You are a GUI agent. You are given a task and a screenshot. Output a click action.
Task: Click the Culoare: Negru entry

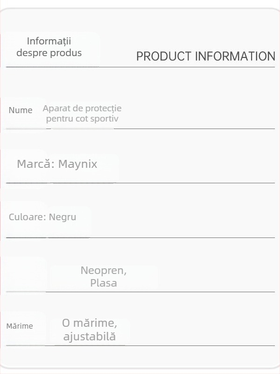(42, 217)
